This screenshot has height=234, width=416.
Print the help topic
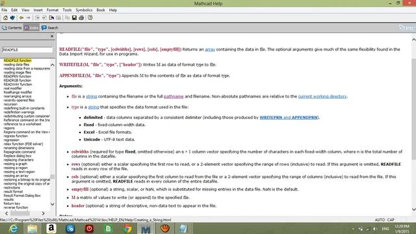81,18
